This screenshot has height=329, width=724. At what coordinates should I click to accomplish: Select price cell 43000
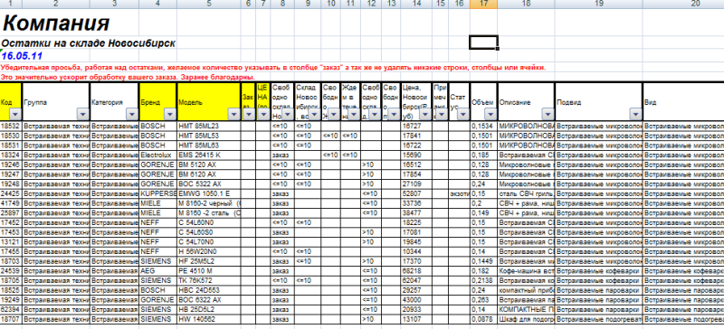click(x=416, y=300)
